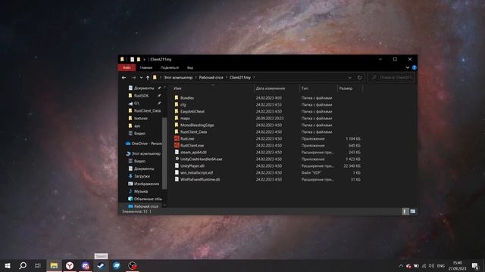Select WinPixEventRuntime.dll file

200,179
